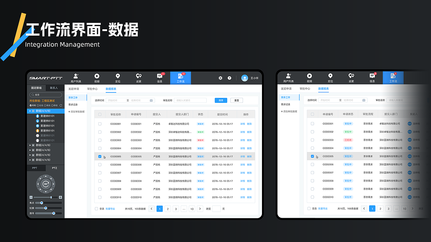The height and width of the screenshot is (242, 431).
Task: Click the 巡更 patrol icon
Action: coord(138,78)
